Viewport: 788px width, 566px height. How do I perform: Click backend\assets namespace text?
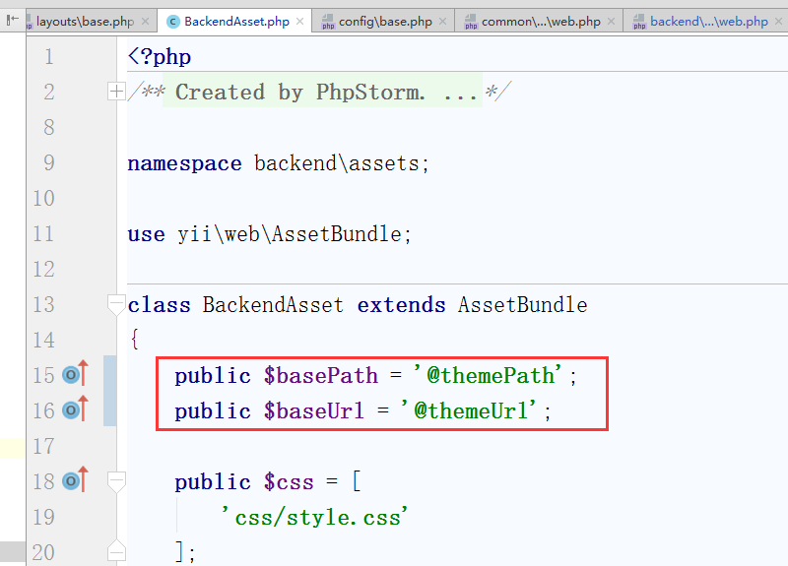point(336,163)
